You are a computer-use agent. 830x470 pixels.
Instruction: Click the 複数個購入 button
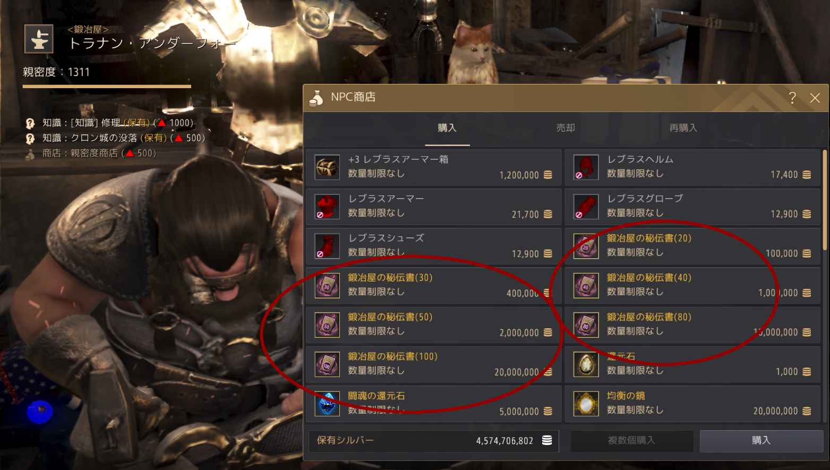[x=631, y=440]
